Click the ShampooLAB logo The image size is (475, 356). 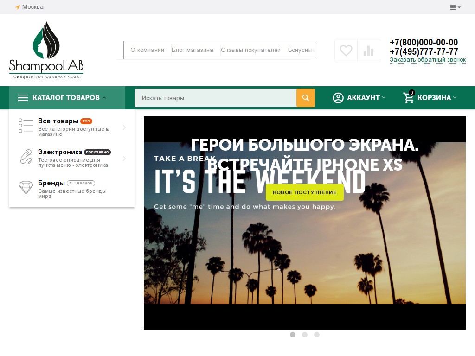coord(46,50)
